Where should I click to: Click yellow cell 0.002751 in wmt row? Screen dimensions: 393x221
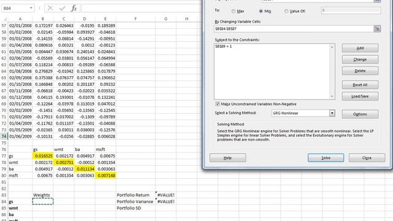coord(64,162)
